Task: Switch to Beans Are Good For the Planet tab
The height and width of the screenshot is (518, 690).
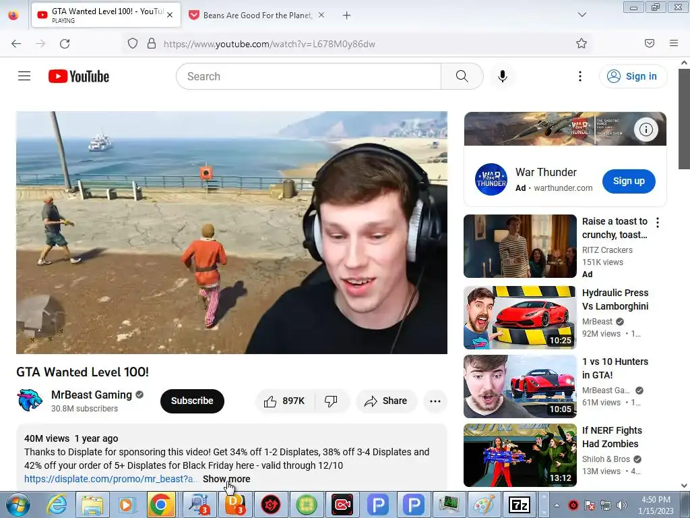Action: point(257,16)
